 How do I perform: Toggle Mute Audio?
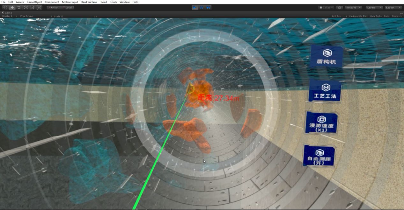(x=375, y=16)
